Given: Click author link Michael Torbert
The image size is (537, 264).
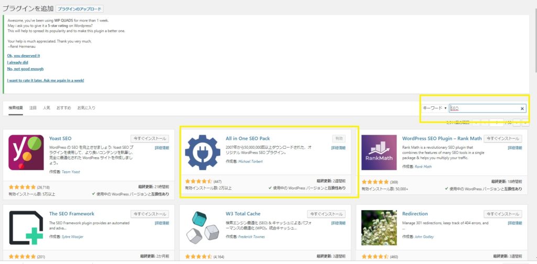Looking at the screenshot, I should coord(250,161).
